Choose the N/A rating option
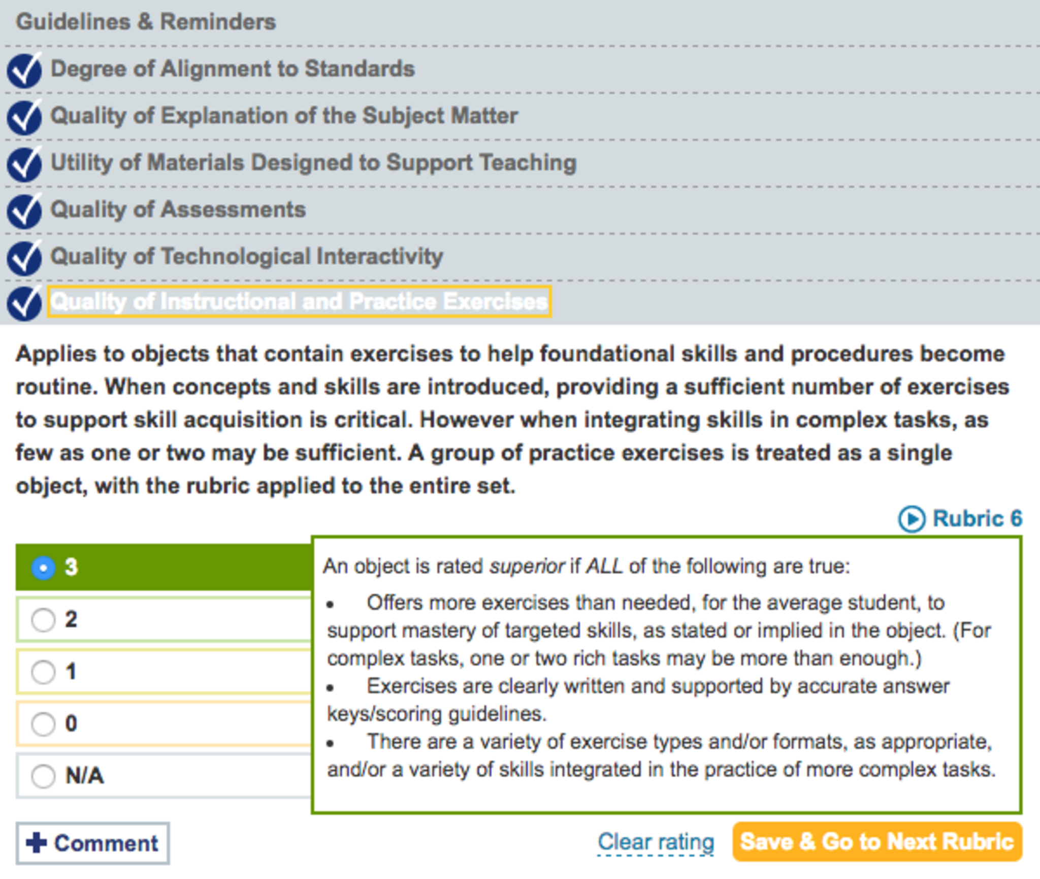 43,776
